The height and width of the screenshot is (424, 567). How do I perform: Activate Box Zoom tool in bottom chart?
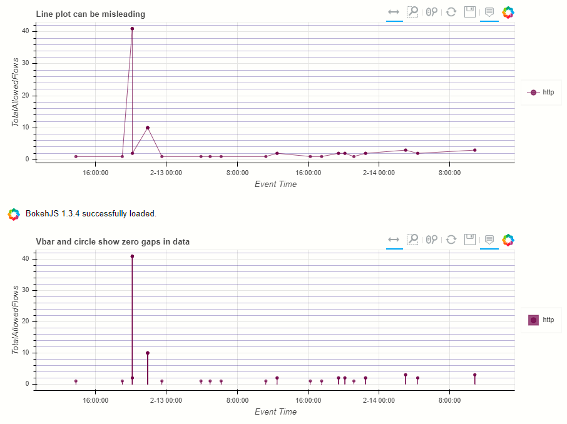pos(412,240)
